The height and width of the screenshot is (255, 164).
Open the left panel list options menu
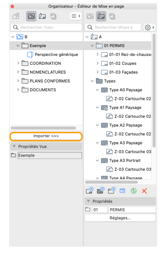coord(76,16)
